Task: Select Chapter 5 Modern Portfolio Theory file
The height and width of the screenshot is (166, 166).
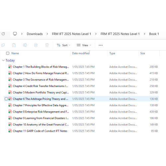Action: 41,93
